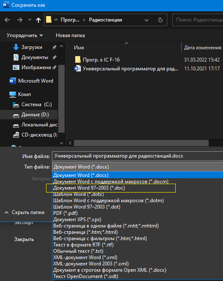Click the navigation pane vertical scrollbar thumb
This screenshot has width=223, height=281.
pyautogui.click(x=62, y=99)
